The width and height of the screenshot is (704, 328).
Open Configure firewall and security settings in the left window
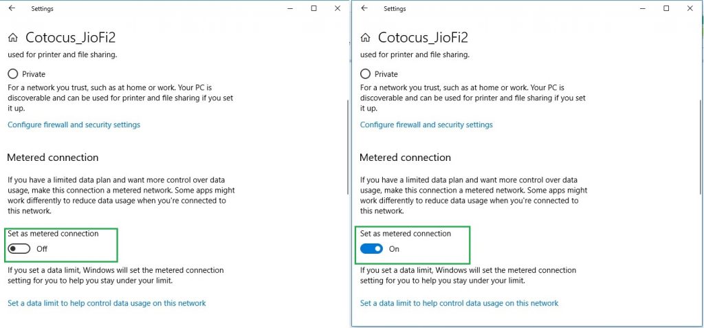[x=74, y=125]
